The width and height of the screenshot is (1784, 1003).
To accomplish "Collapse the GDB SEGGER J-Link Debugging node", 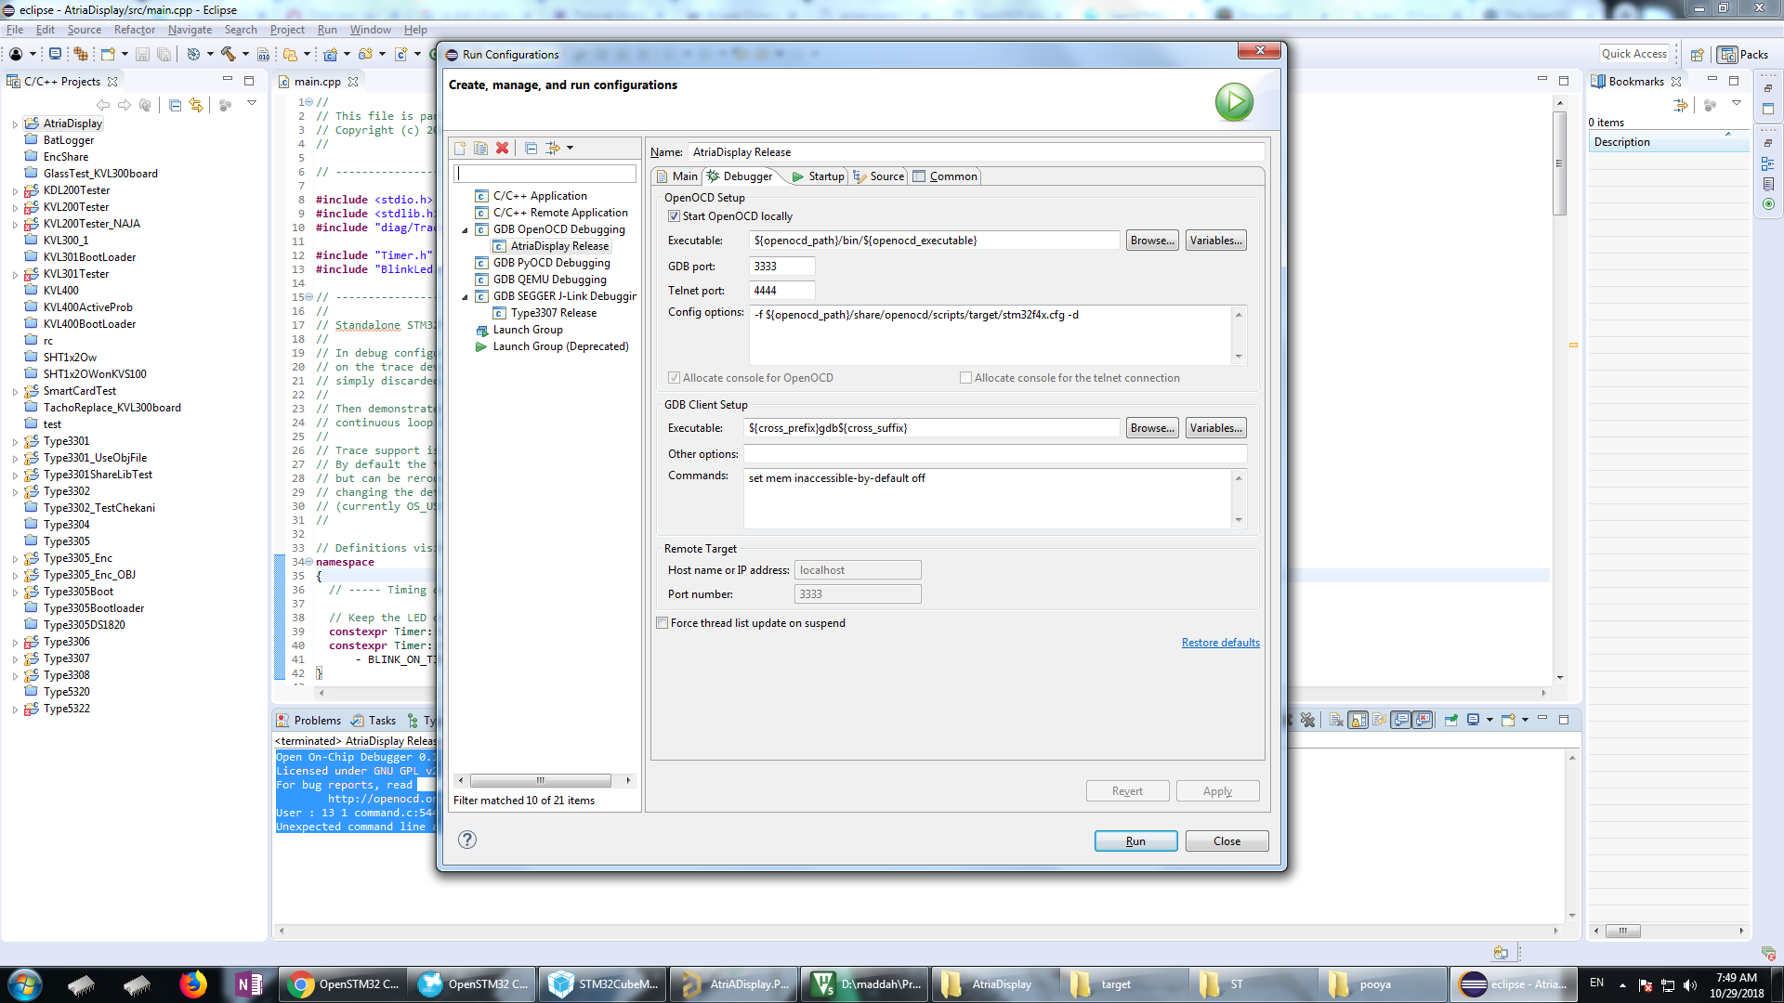I will click(x=466, y=297).
